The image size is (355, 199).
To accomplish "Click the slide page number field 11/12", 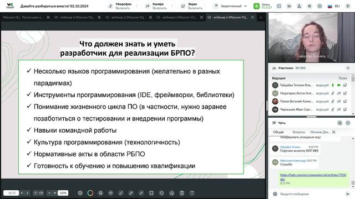I will click(11, 193).
